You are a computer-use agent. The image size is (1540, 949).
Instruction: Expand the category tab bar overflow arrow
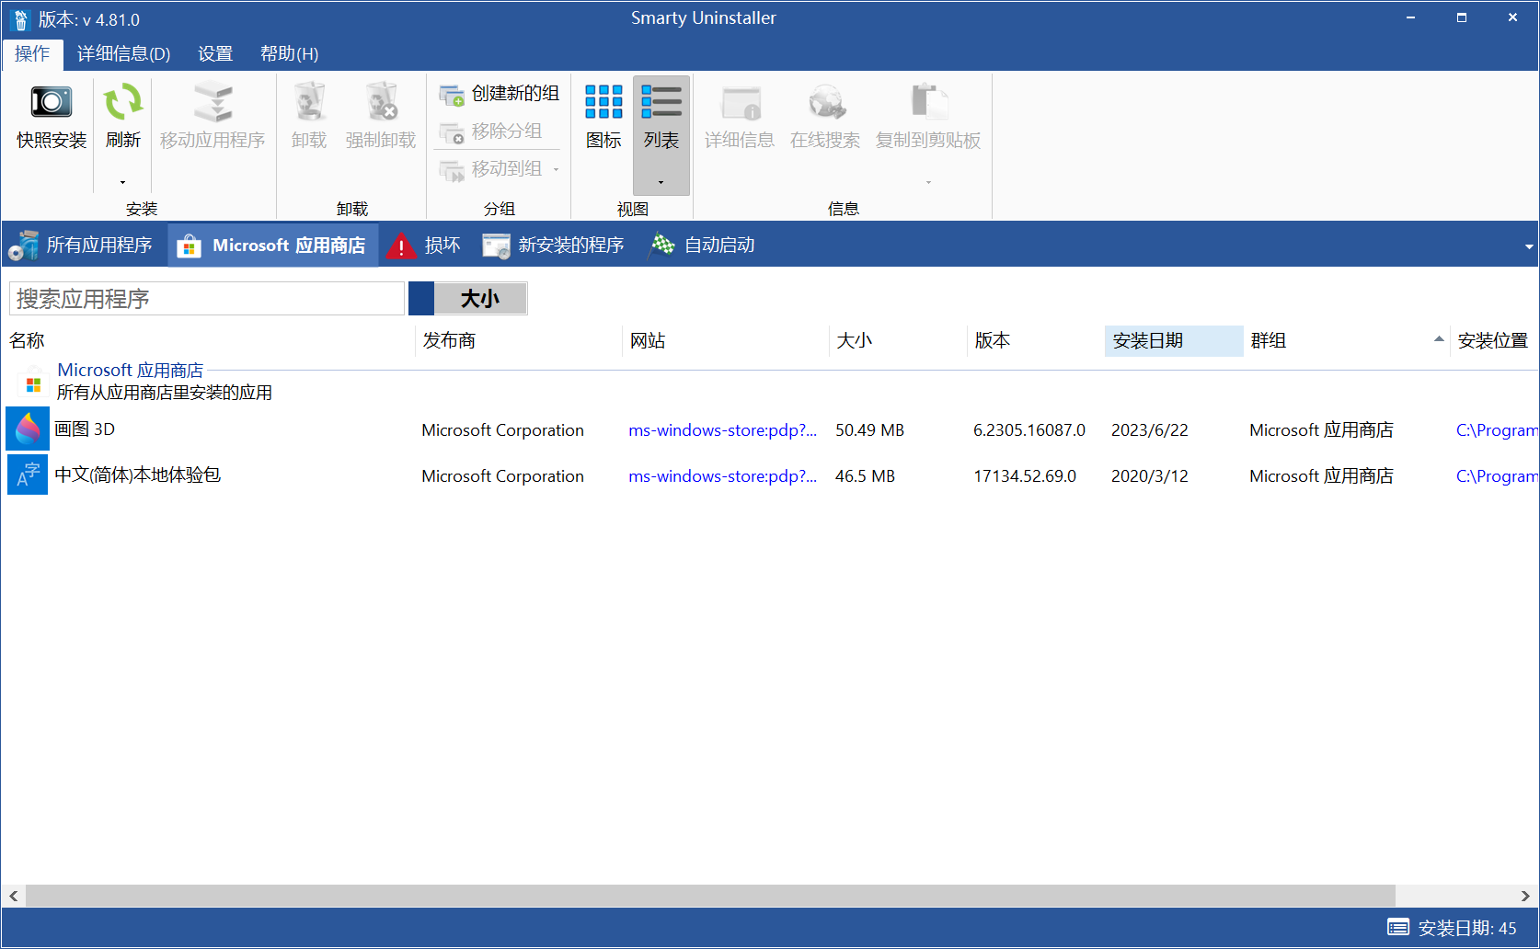click(1529, 246)
